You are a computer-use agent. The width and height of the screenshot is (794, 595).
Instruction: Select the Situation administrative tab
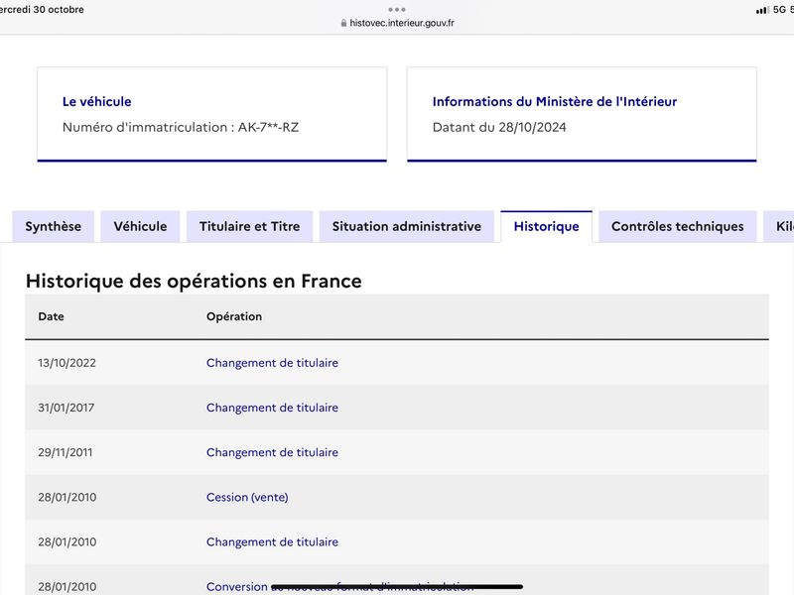tap(407, 226)
